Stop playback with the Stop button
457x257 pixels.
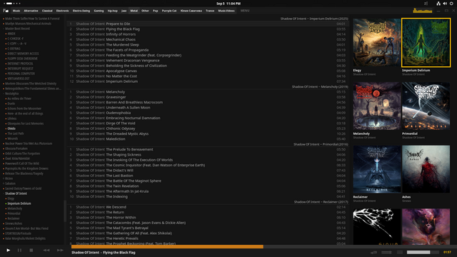(31, 250)
